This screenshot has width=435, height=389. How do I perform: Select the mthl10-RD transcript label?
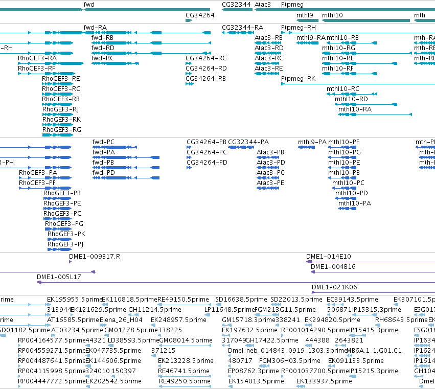(x=351, y=99)
